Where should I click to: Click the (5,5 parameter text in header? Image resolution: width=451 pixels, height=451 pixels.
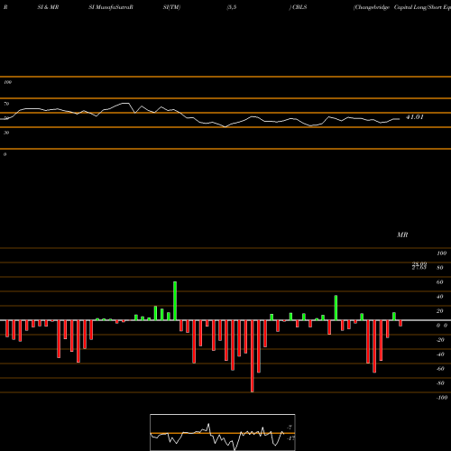pyautogui.click(x=232, y=7)
